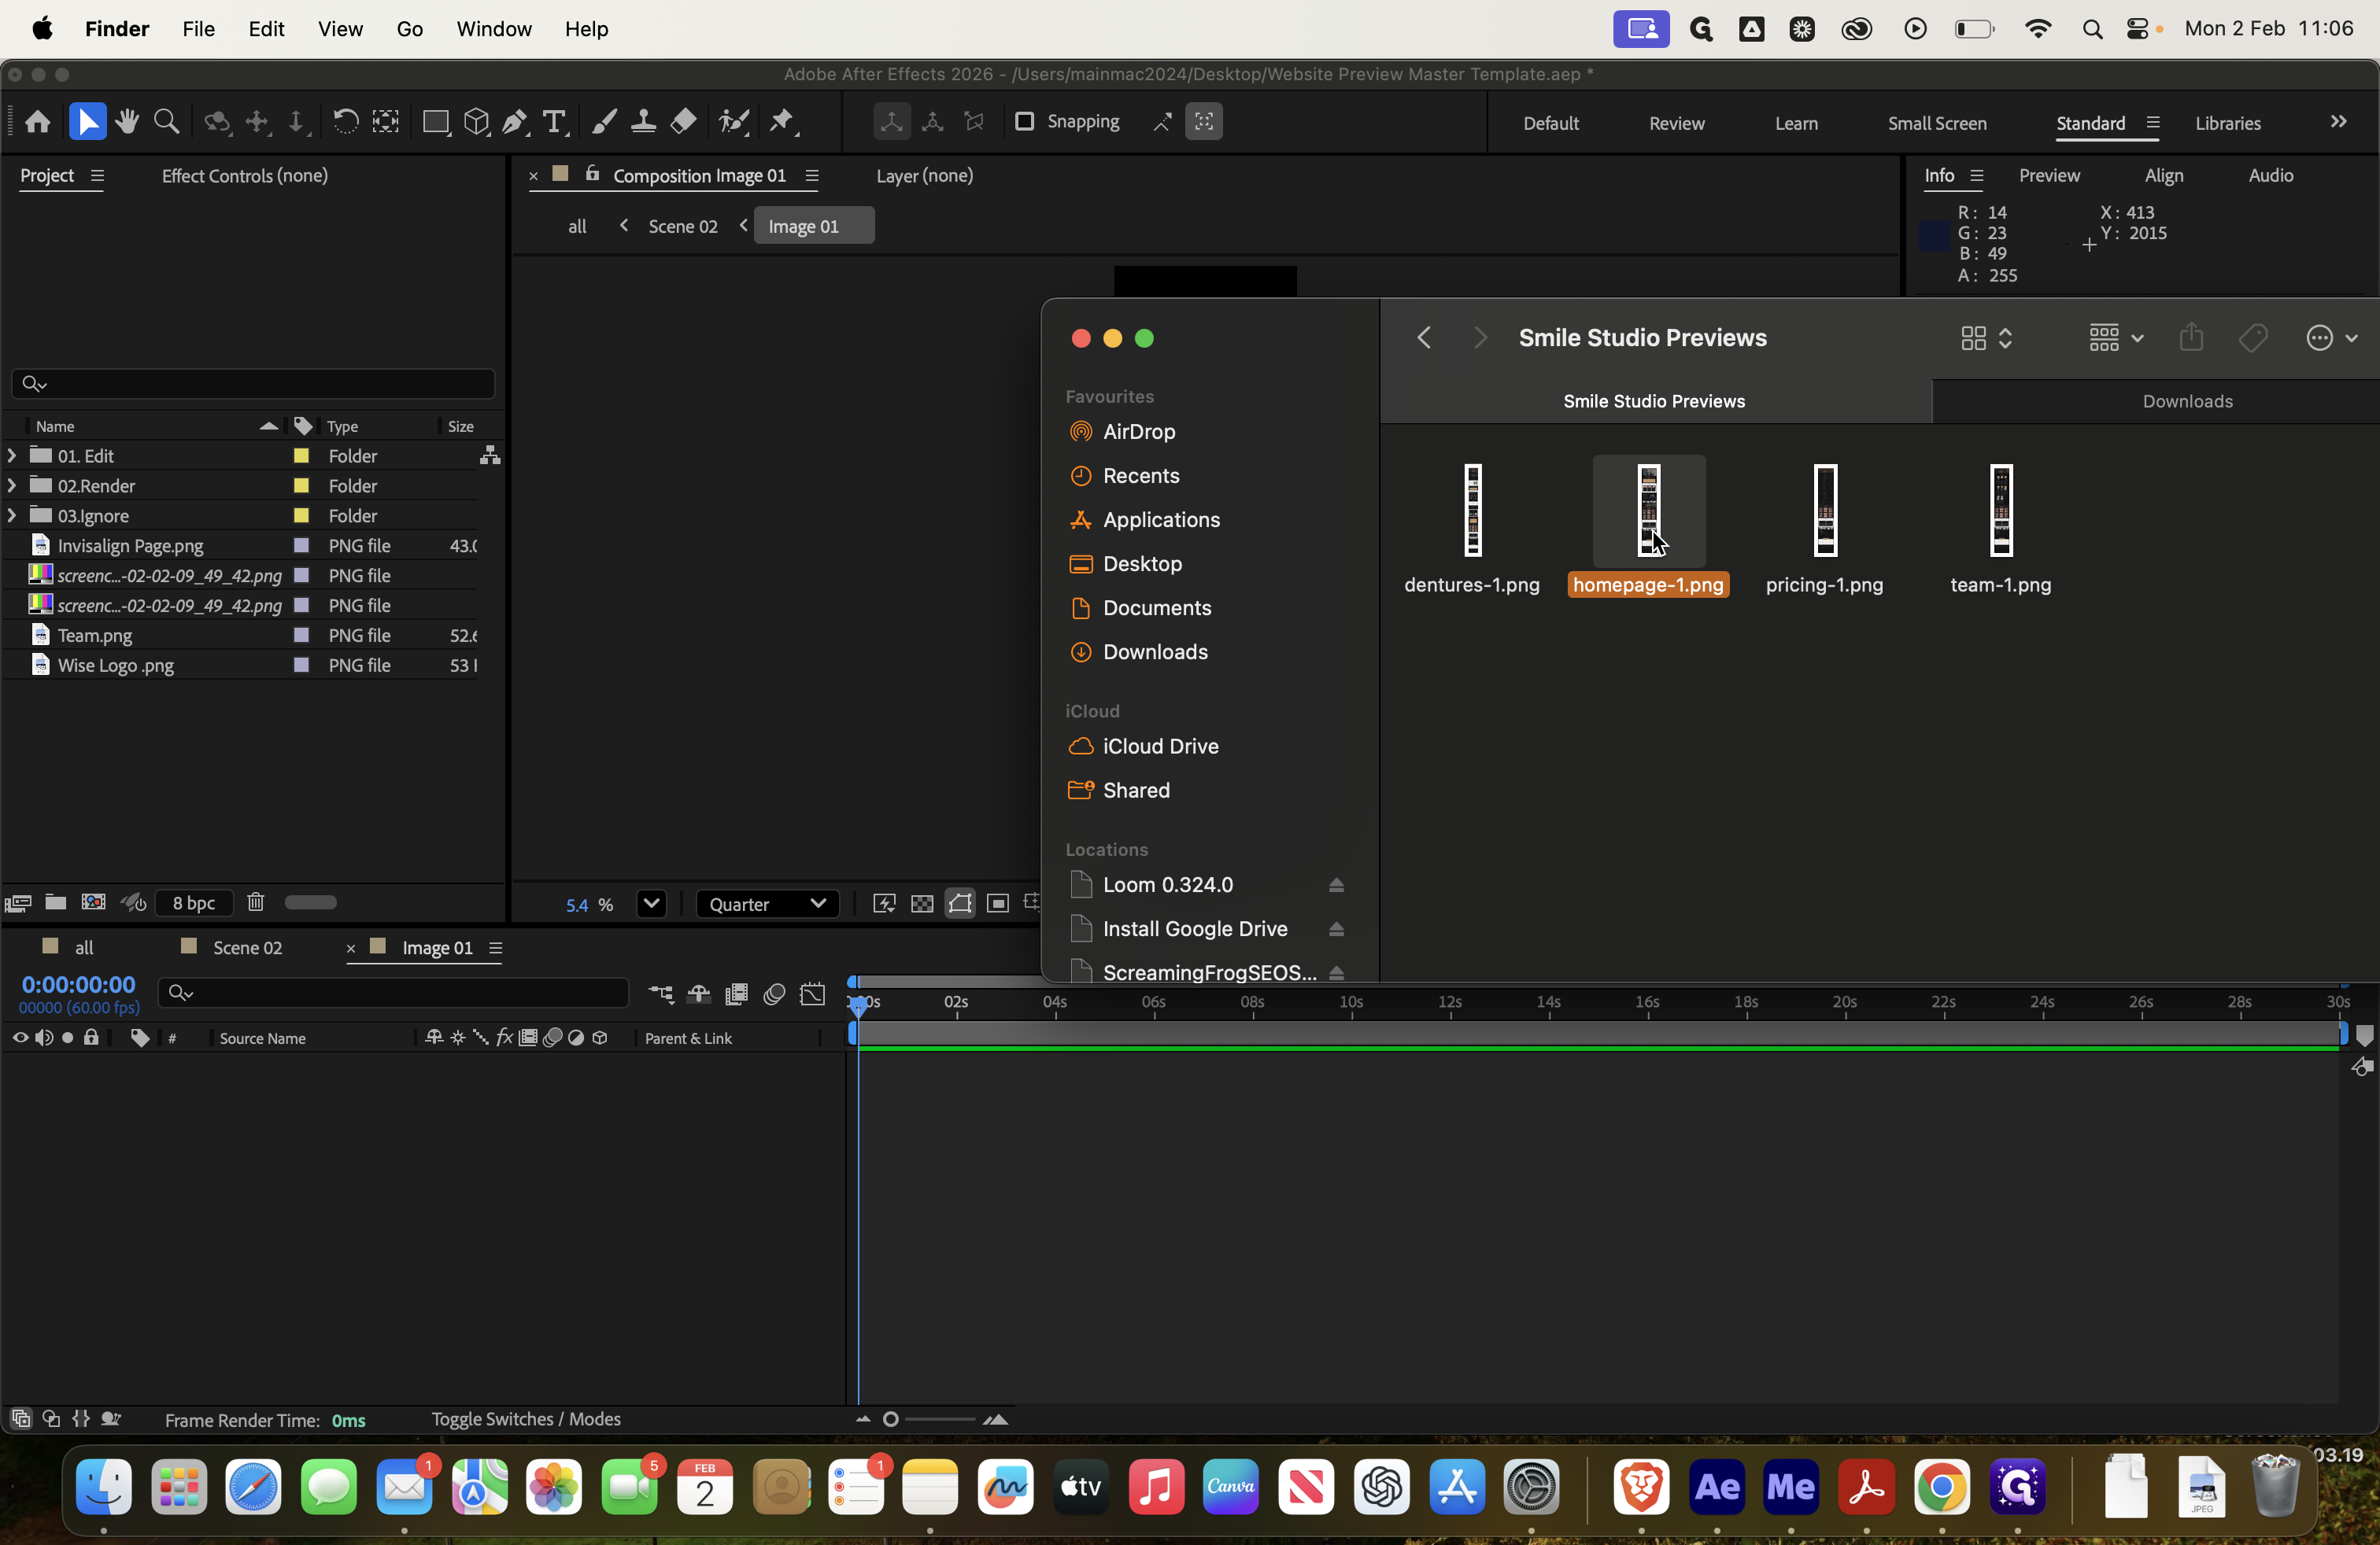Select the Zoom tool
Screen dimensions: 2380x1545
pos(166,122)
